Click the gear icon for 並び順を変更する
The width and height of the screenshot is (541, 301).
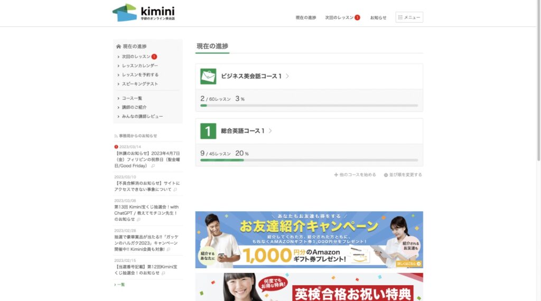[386, 175]
